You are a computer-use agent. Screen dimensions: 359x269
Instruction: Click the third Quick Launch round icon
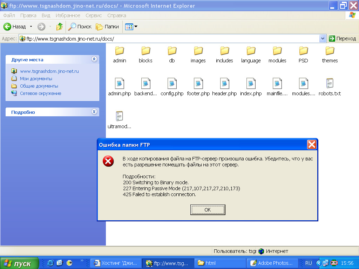69,263
